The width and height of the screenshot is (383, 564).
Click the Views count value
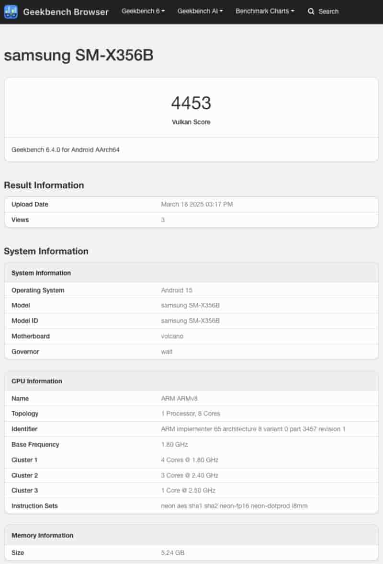[x=163, y=220]
